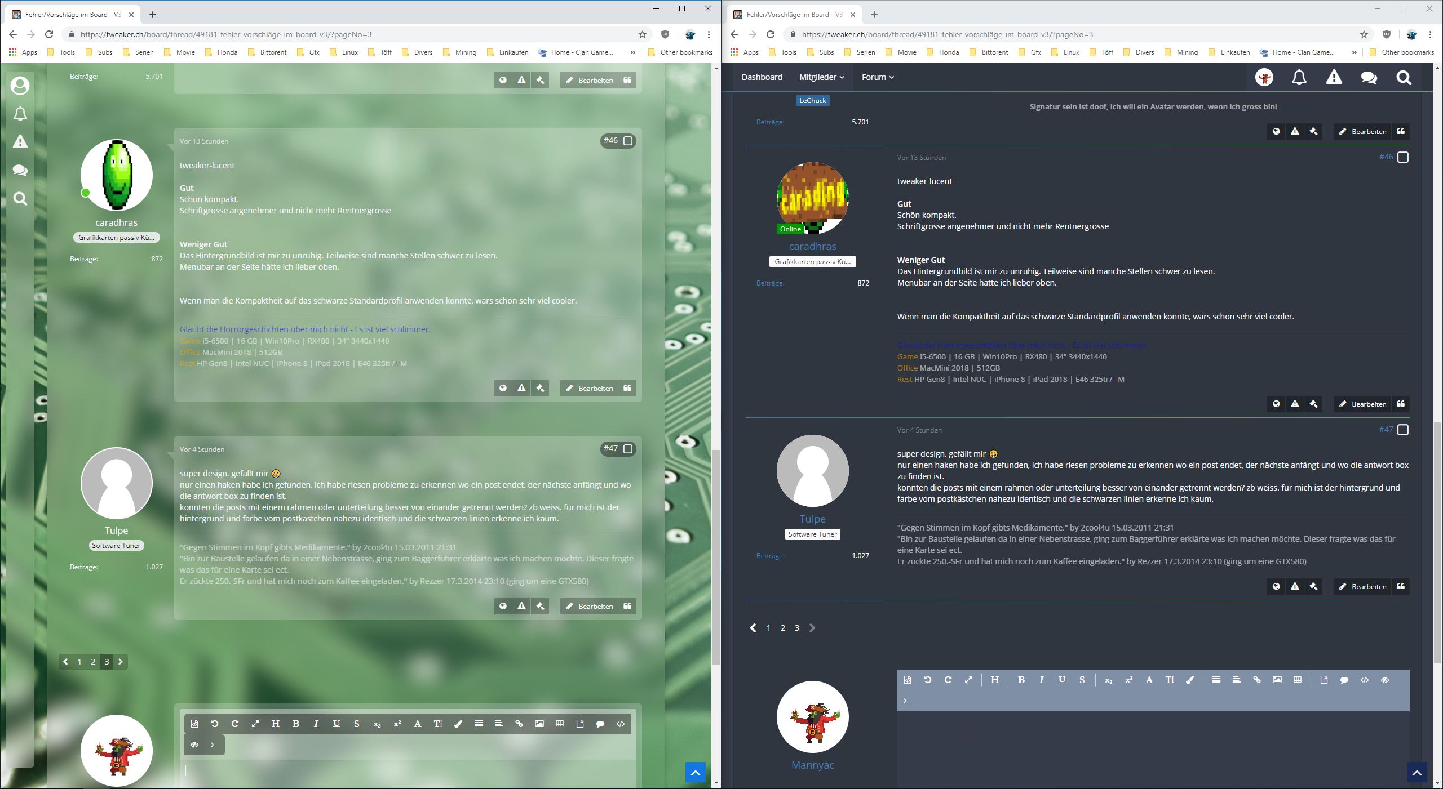Viewport: 1443px width, 789px height.
Task: Open caradhras profile link in right window
Action: tap(812, 246)
